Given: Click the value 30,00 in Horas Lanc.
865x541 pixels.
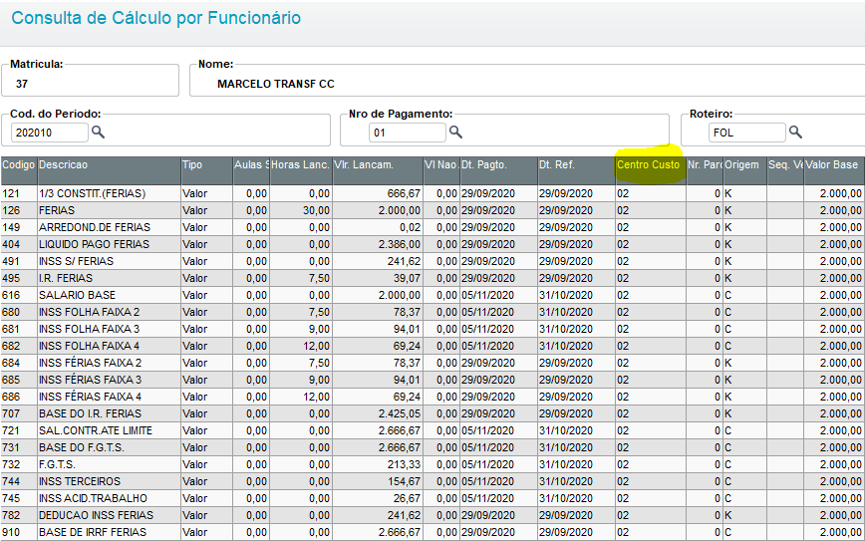Looking at the screenshot, I should (x=316, y=210).
